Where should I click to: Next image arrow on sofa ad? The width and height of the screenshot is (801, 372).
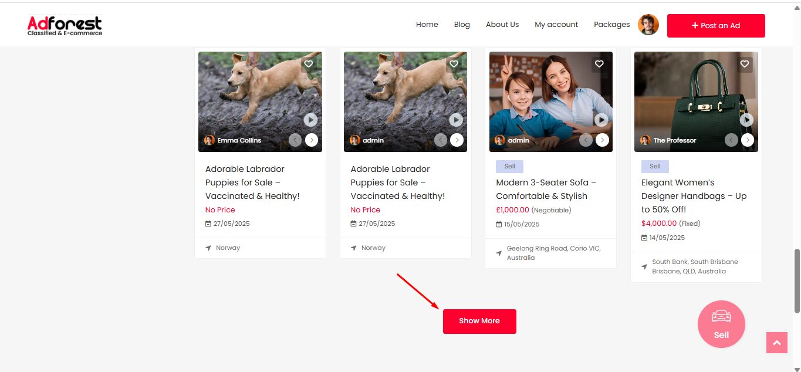[603, 140]
